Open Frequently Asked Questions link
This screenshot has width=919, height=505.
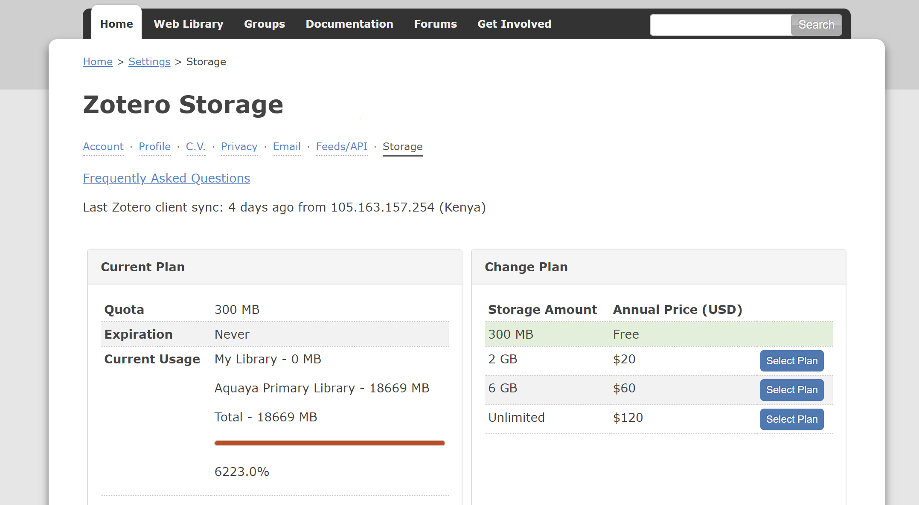[166, 178]
